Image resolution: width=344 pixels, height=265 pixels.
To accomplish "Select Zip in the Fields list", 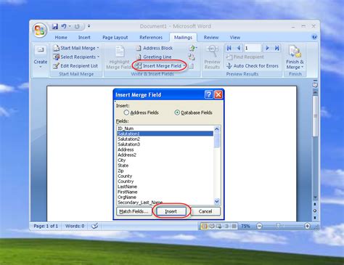I will pyautogui.click(x=165, y=171).
